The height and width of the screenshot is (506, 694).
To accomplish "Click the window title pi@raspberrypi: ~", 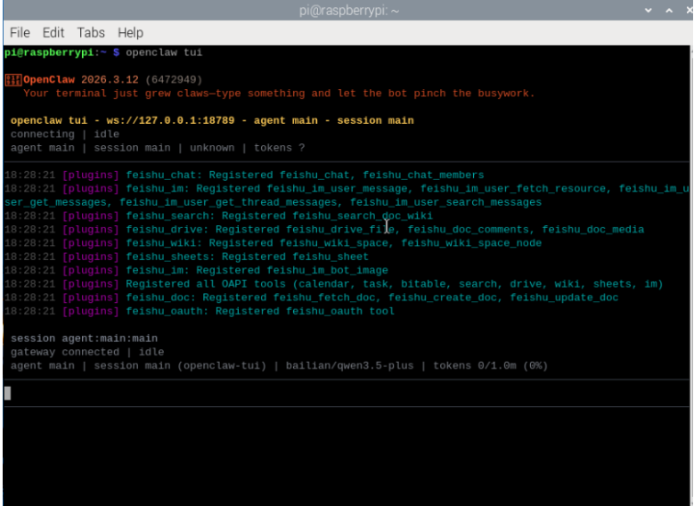I will [x=348, y=11].
